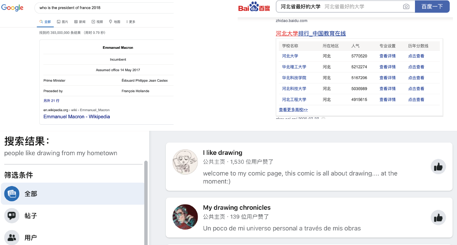Click 点击查看 for 华北理工大学
Image resolution: width=457 pixels, height=245 pixels.
click(416, 67)
